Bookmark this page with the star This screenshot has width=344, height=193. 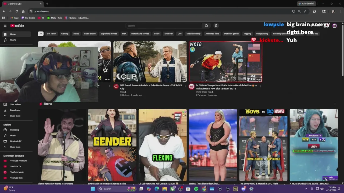(x=305, y=11)
